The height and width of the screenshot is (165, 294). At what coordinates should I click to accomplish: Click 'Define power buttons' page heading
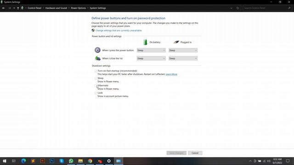click(x=129, y=18)
